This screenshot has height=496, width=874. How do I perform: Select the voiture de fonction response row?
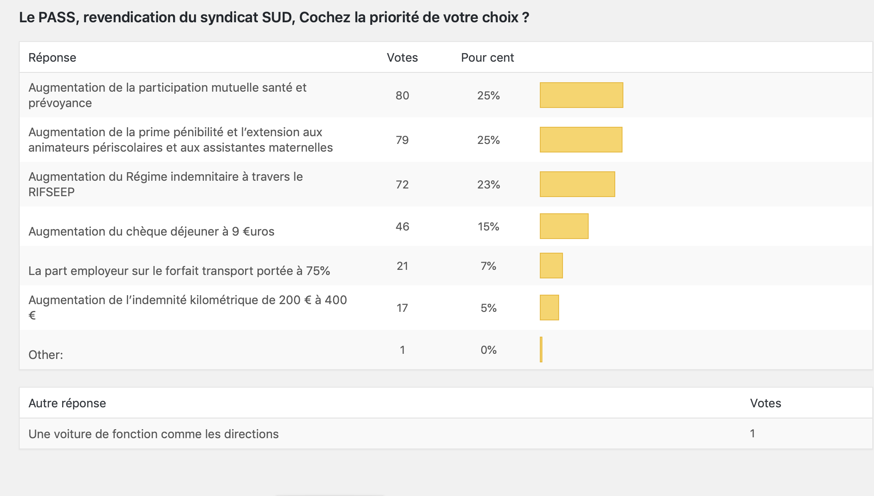coord(153,434)
